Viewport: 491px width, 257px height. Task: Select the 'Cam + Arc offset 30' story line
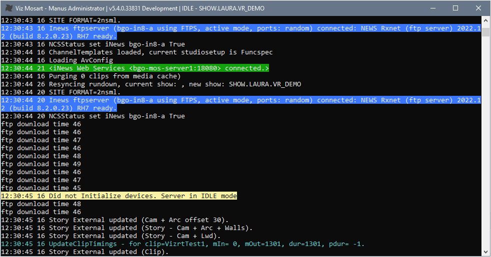pyautogui.click(x=114, y=220)
